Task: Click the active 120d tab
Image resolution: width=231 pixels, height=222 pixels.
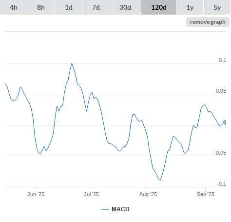Action: (159, 7)
